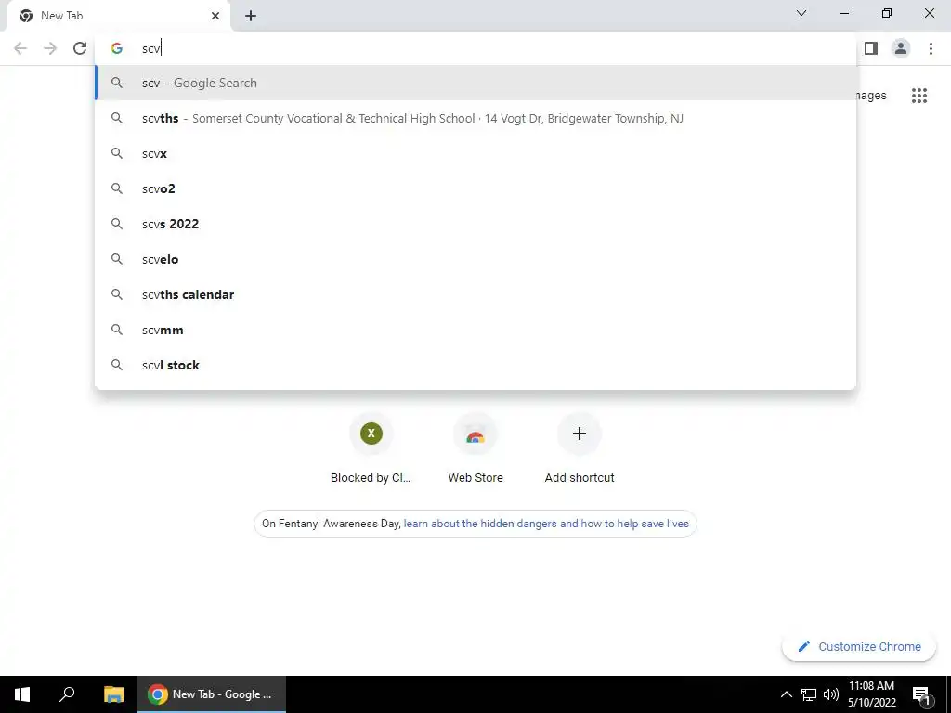This screenshot has height=713, width=951.
Task: Select the 'scvl stock' suggestion
Action: [x=475, y=365]
